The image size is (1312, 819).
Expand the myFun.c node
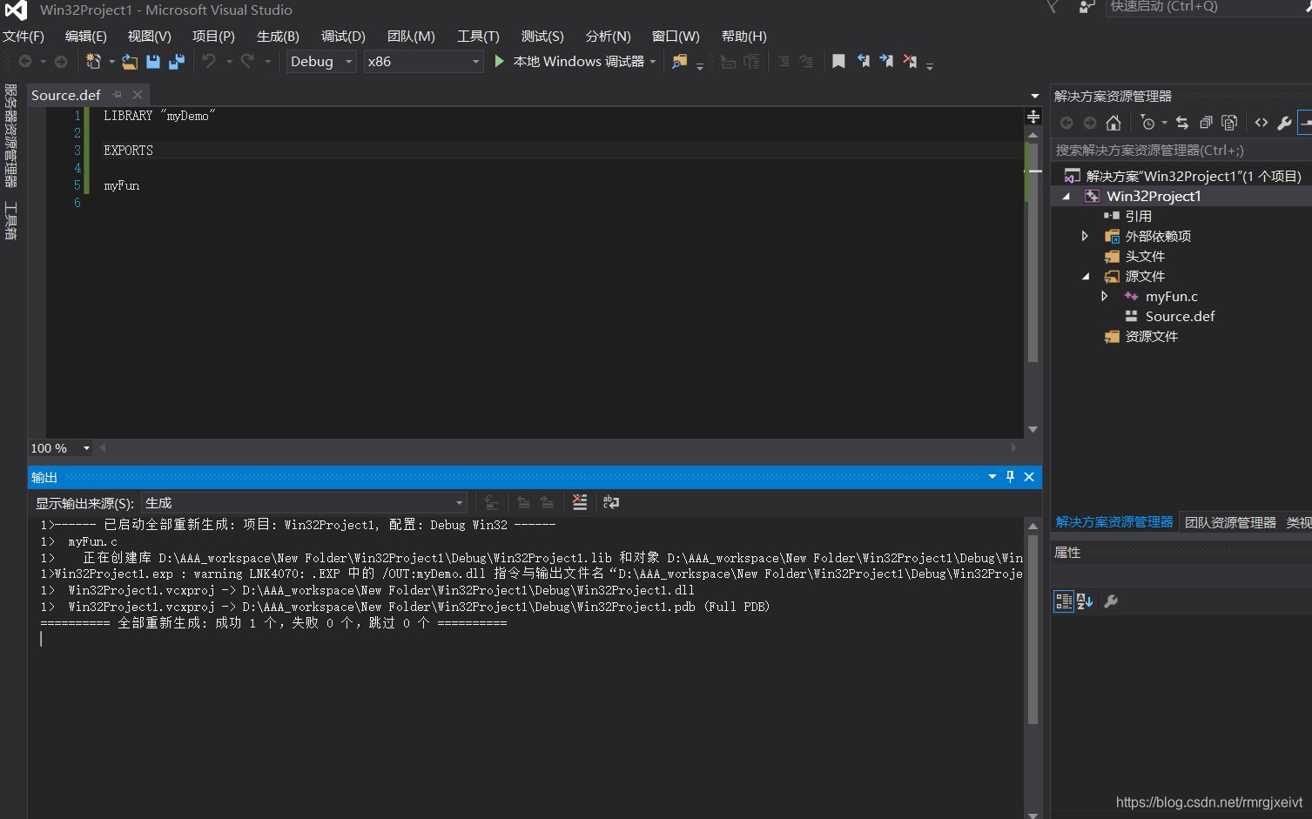coord(1105,297)
